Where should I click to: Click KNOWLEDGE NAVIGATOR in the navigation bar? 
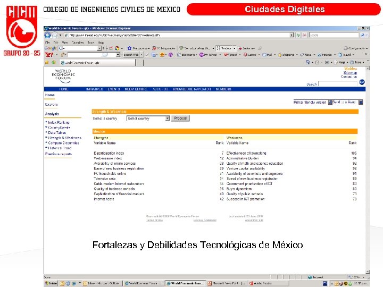pos(192,89)
